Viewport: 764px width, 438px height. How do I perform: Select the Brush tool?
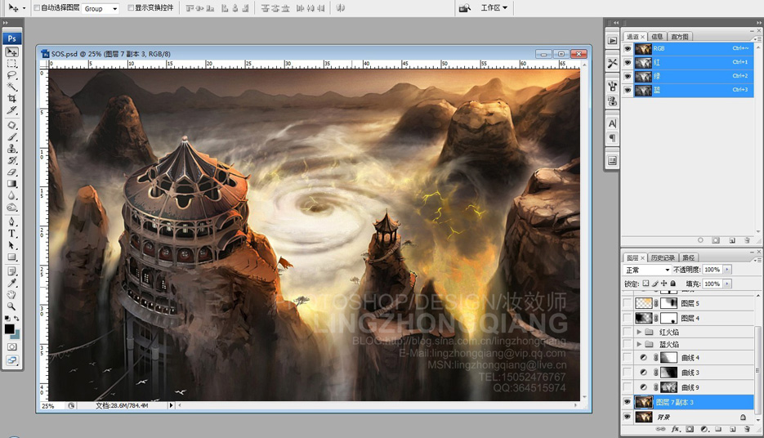coord(11,137)
